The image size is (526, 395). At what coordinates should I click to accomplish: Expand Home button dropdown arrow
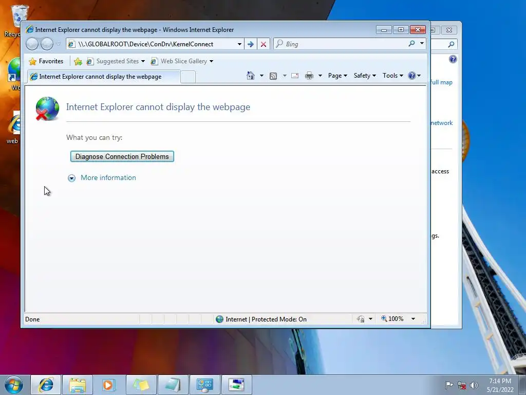click(261, 76)
